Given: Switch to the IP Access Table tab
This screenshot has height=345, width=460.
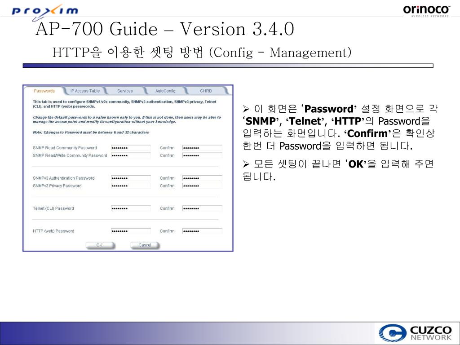Looking at the screenshot, I should (x=85, y=91).
